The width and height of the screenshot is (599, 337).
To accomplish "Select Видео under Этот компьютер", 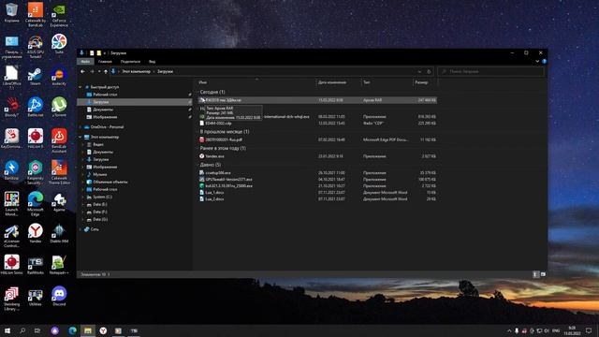I will (x=97, y=144).
